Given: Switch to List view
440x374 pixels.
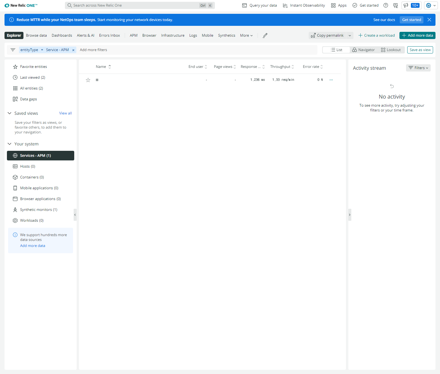Looking at the screenshot, I should coord(336,50).
